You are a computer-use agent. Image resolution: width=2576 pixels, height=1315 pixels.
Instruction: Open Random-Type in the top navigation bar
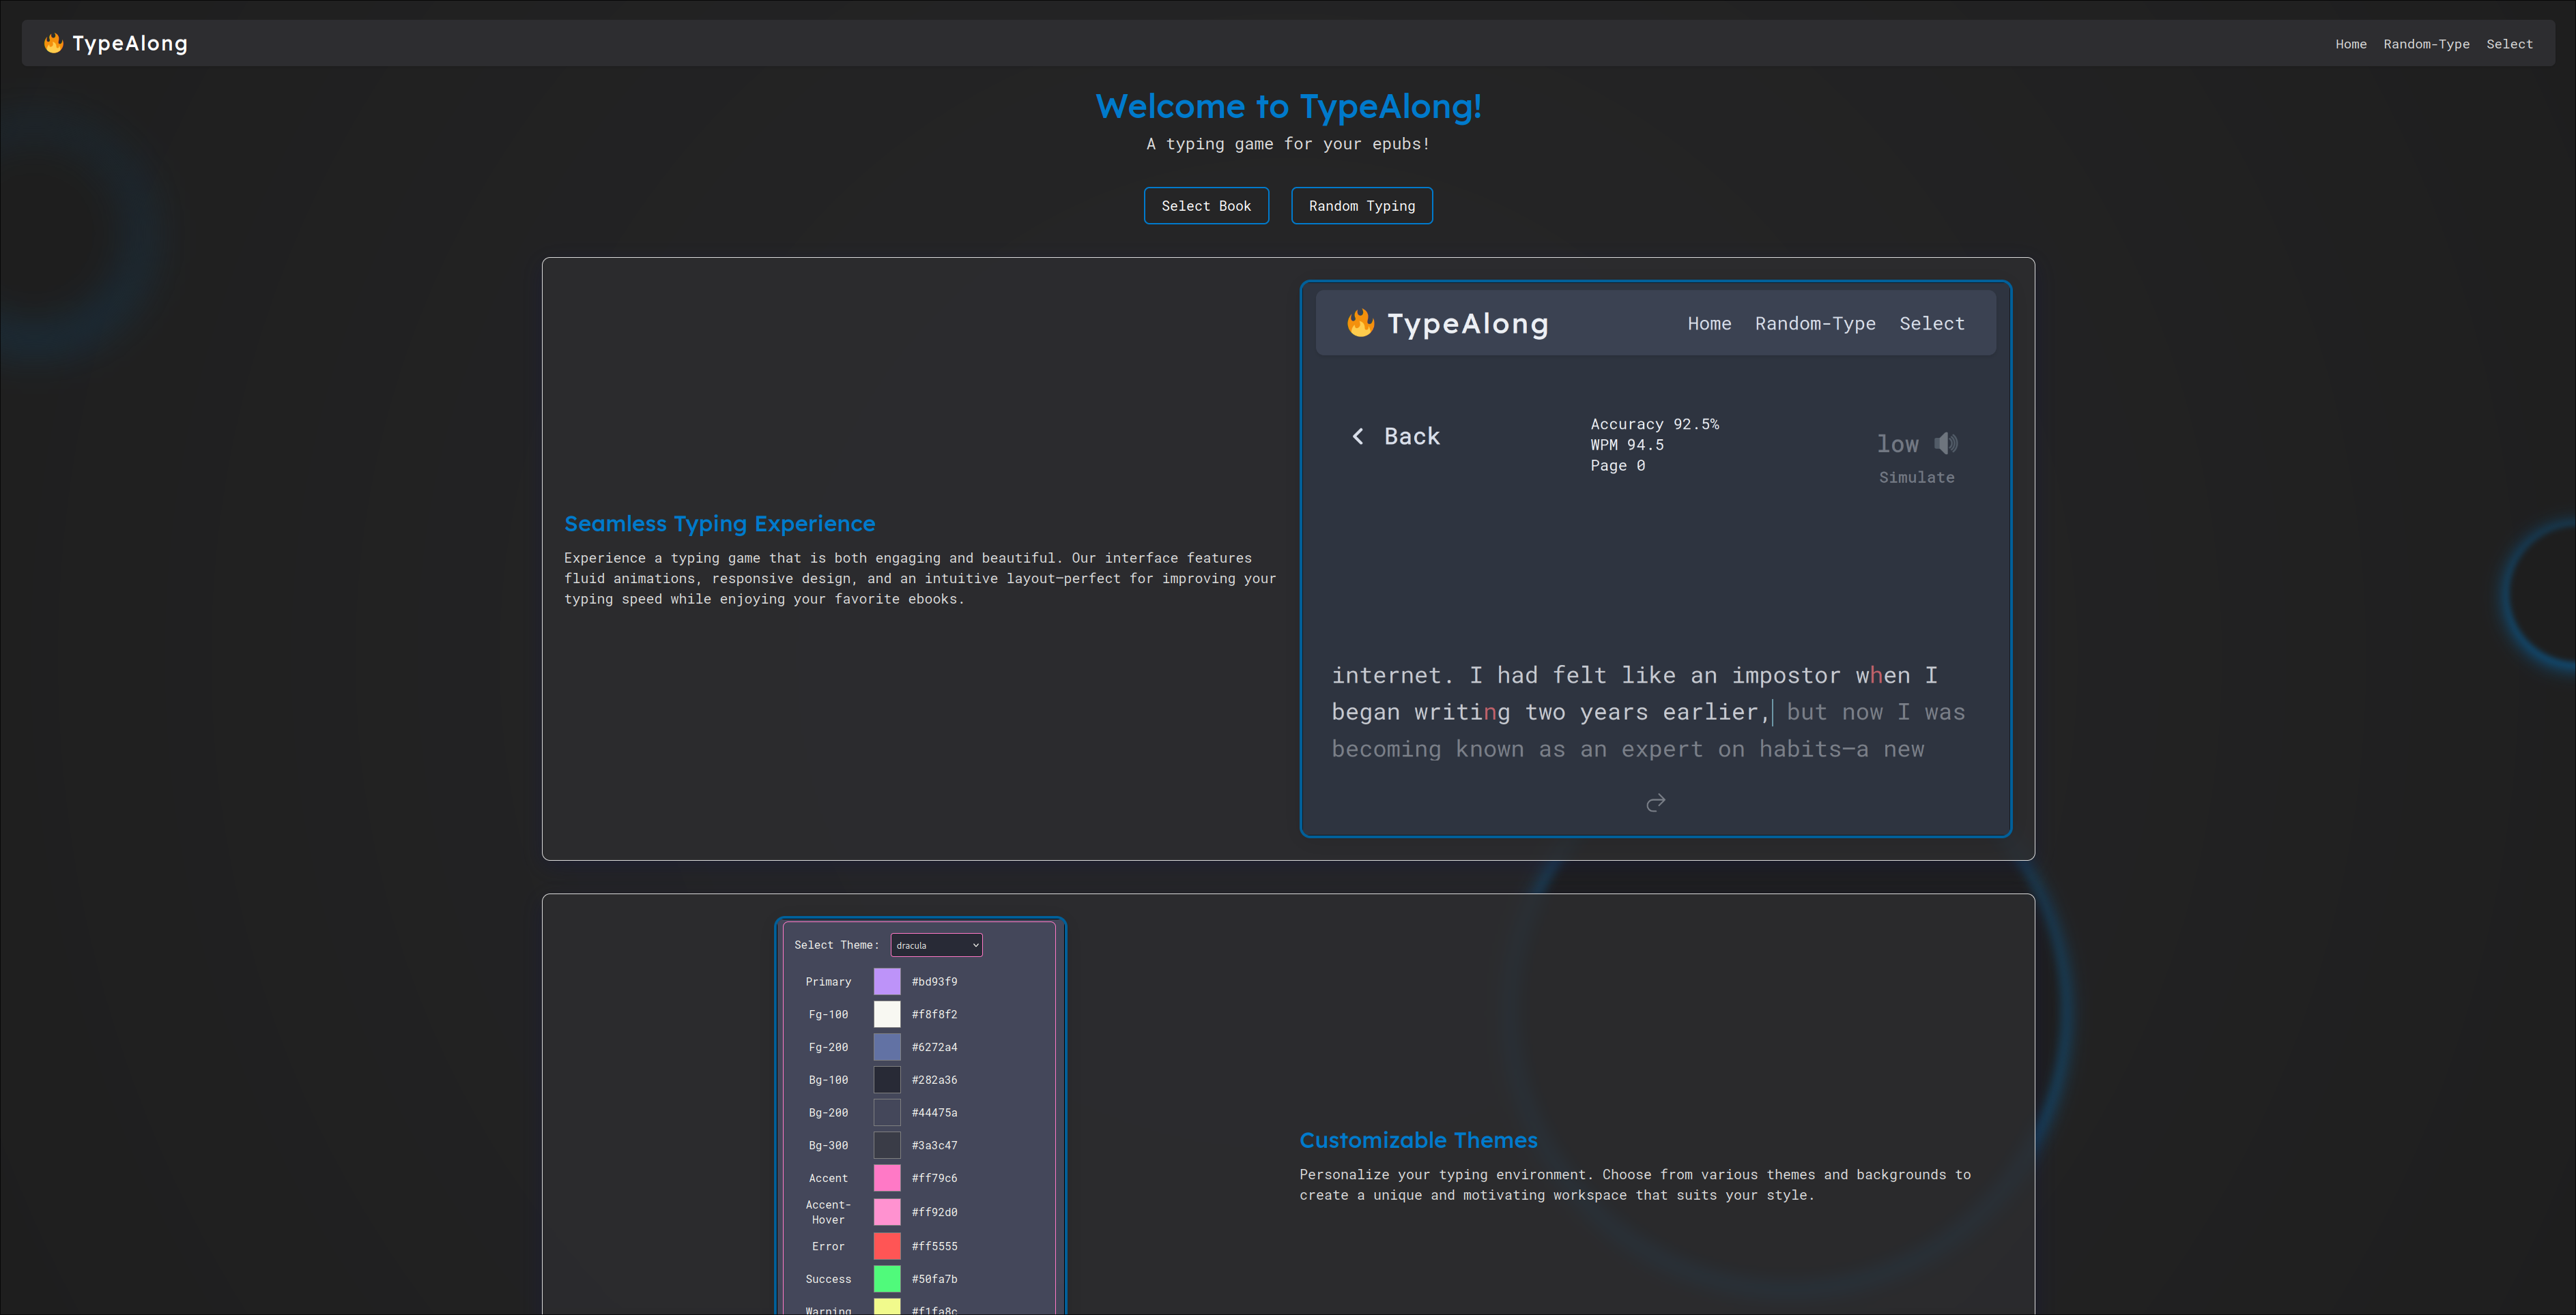click(2426, 44)
